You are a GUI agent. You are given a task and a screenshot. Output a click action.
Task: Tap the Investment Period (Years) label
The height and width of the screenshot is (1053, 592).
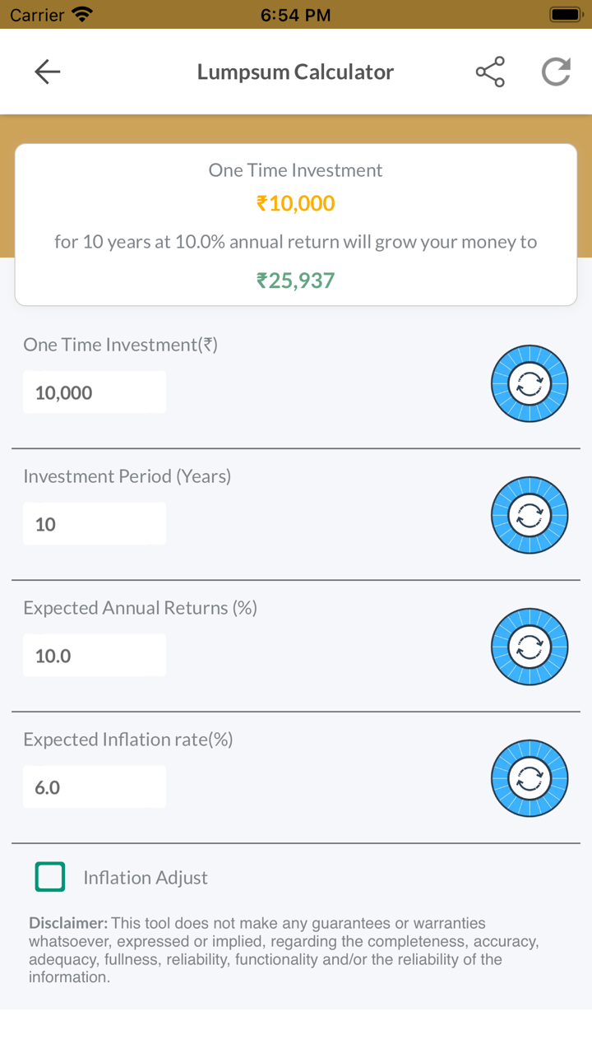coord(127,476)
